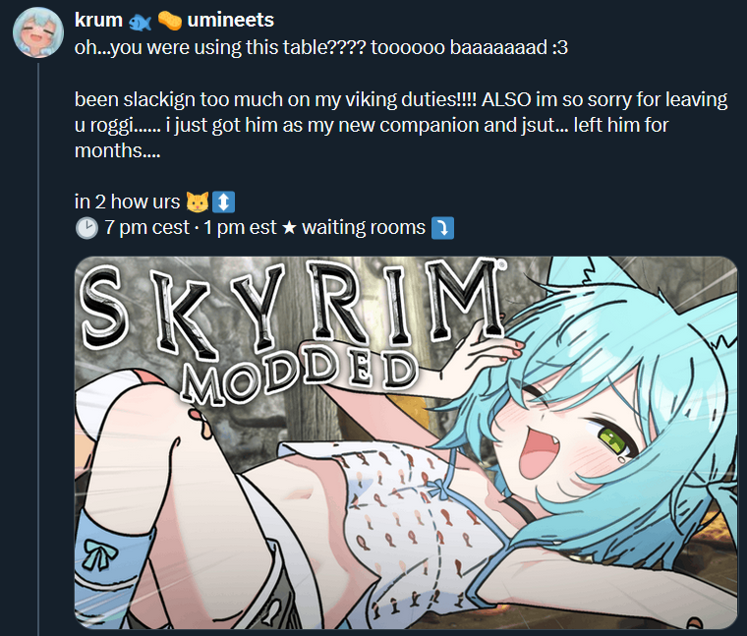Open krum's profile avatar
747x636 pixels.
[x=38, y=32]
